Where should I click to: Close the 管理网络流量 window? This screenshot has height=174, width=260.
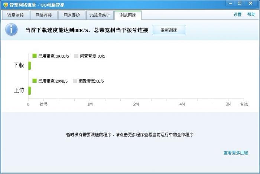coord(251,3)
